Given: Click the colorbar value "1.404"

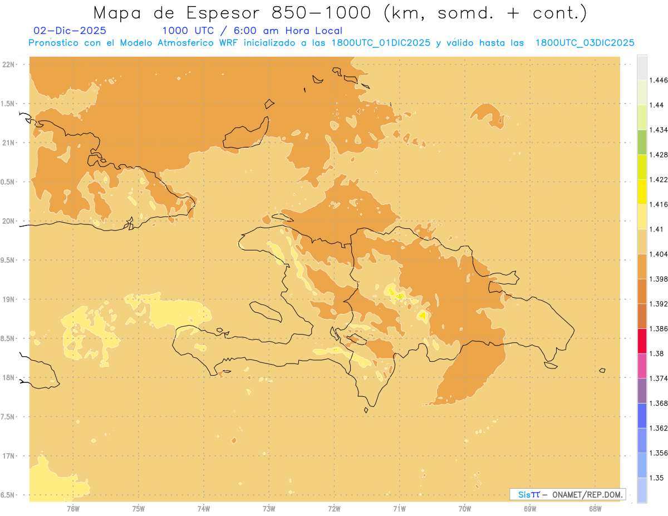Looking at the screenshot, I should pyautogui.click(x=659, y=254).
